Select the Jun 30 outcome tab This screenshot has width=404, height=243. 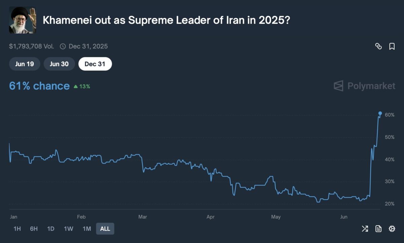59,64
